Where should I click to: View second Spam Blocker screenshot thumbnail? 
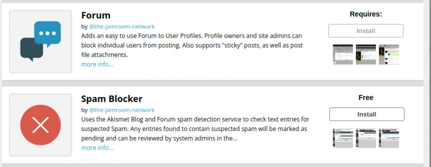point(366,138)
